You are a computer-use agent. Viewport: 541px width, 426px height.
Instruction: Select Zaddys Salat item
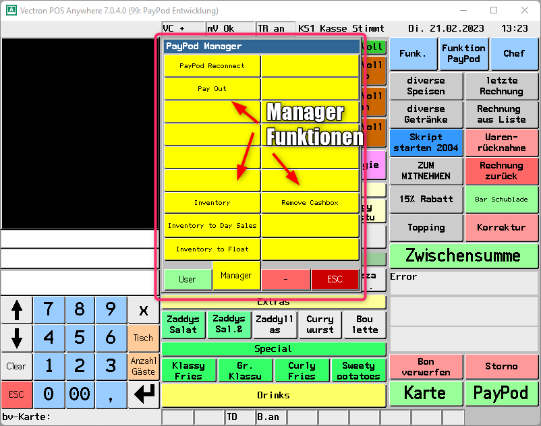183,324
